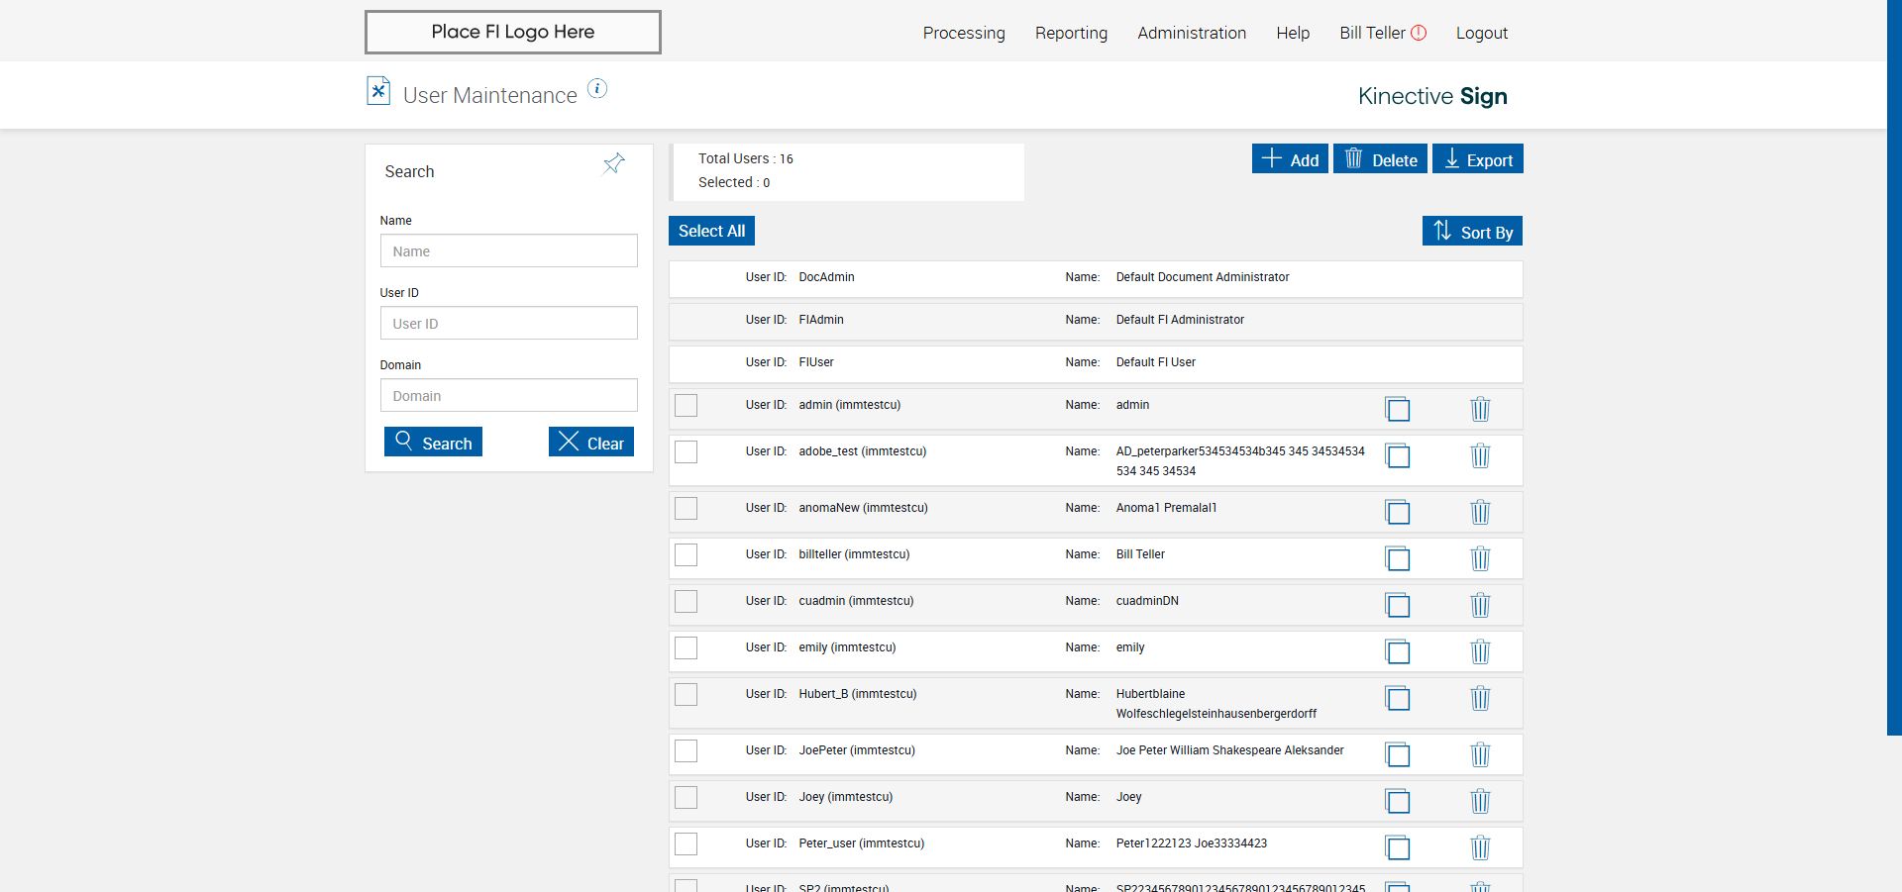1902x892 pixels.
Task: Copy the Joey user
Action: coord(1398,801)
